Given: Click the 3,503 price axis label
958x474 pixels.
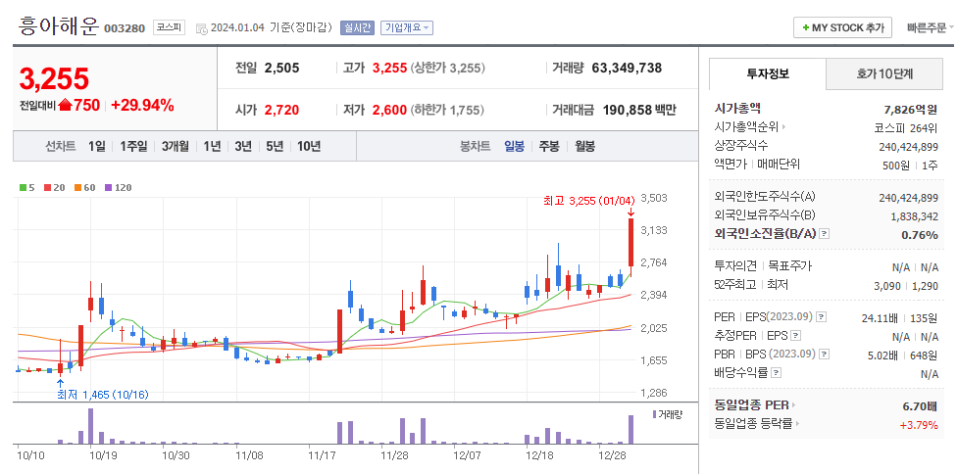Looking at the screenshot, I should point(654,198).
